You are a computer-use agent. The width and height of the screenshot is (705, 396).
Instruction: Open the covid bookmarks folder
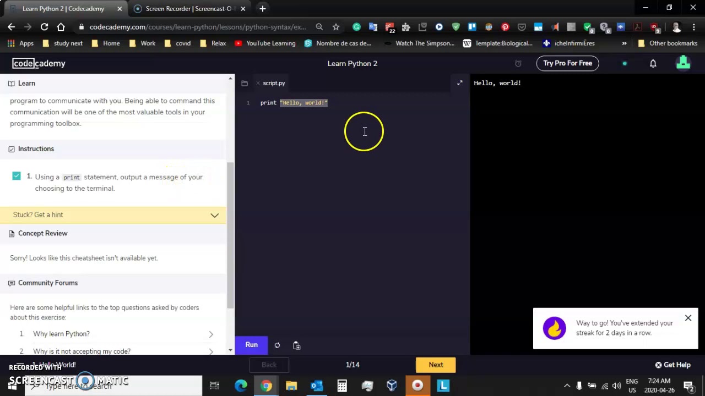177,43
